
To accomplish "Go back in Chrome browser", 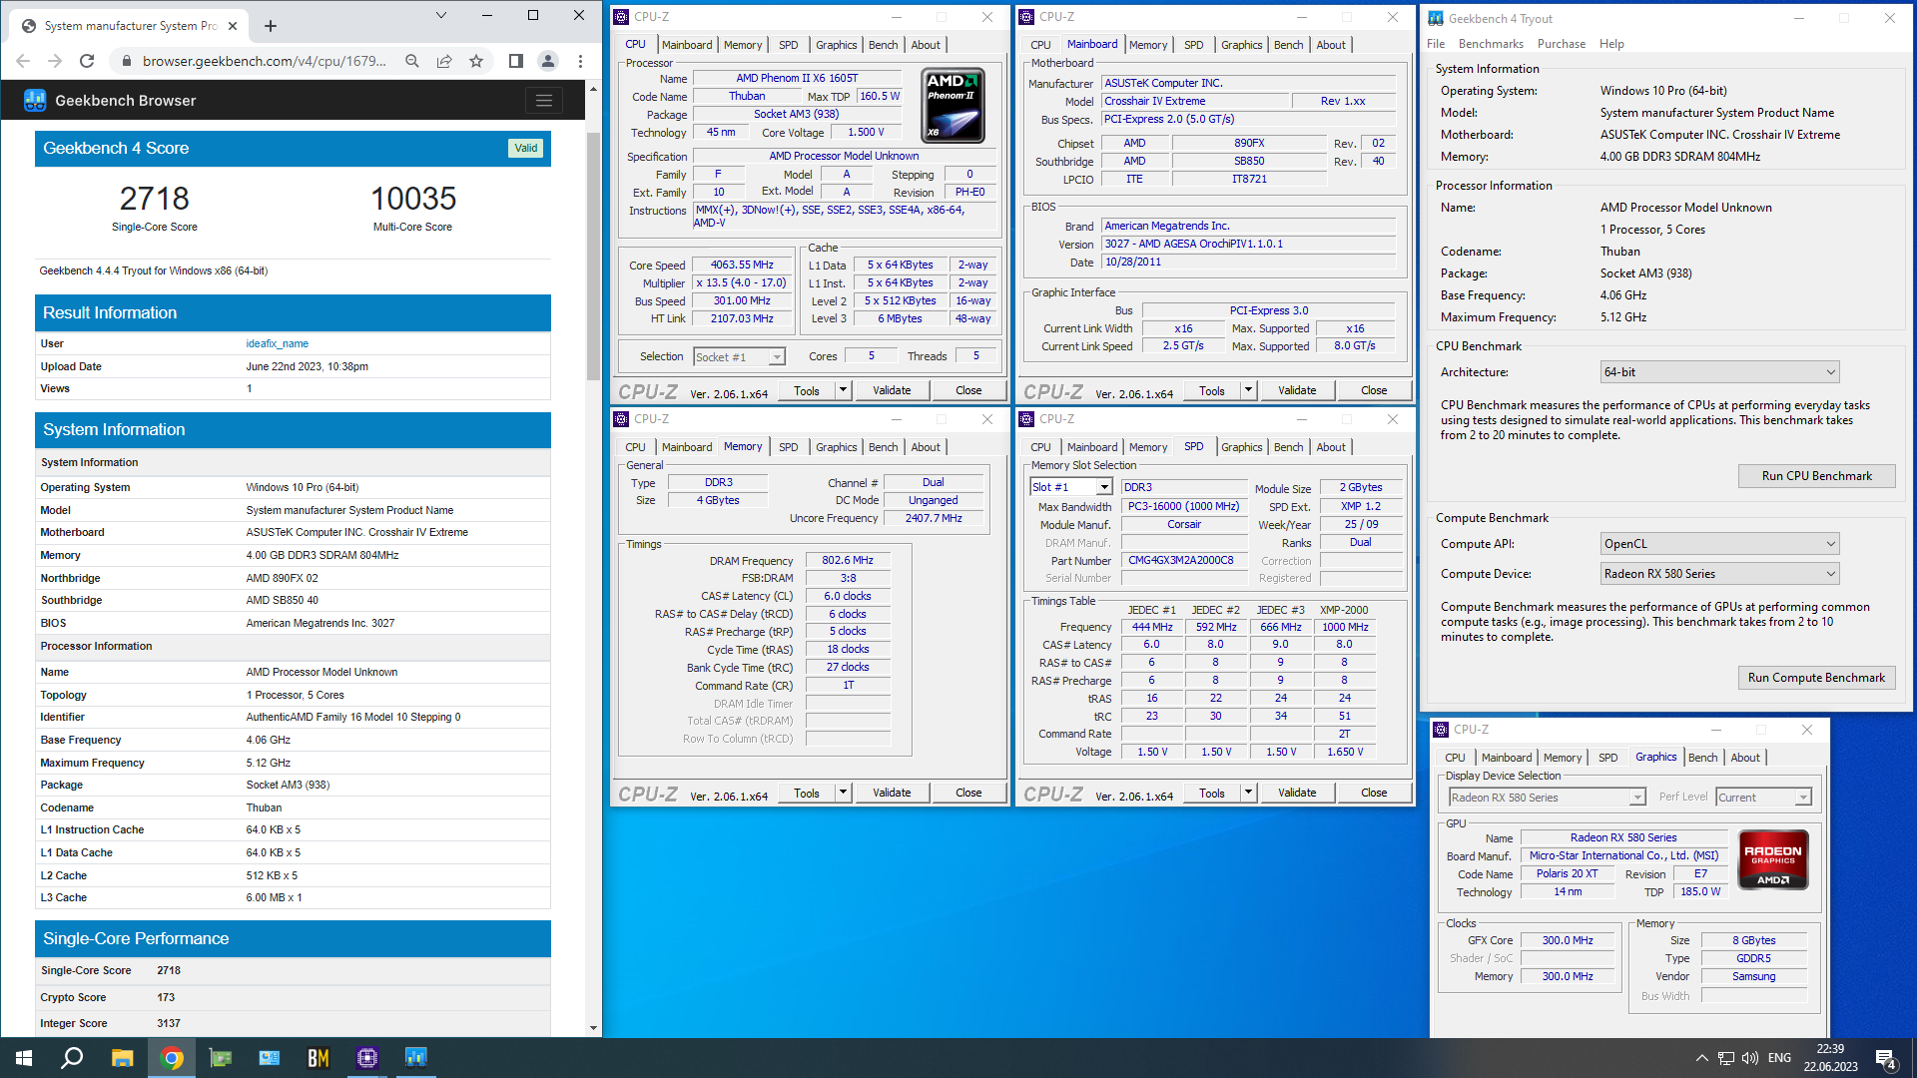I will (x=23, y=61).
